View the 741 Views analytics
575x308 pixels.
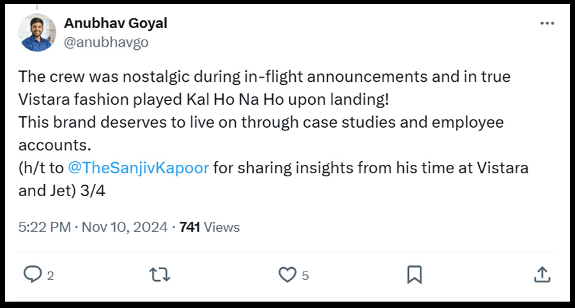[x=210, y=227]
